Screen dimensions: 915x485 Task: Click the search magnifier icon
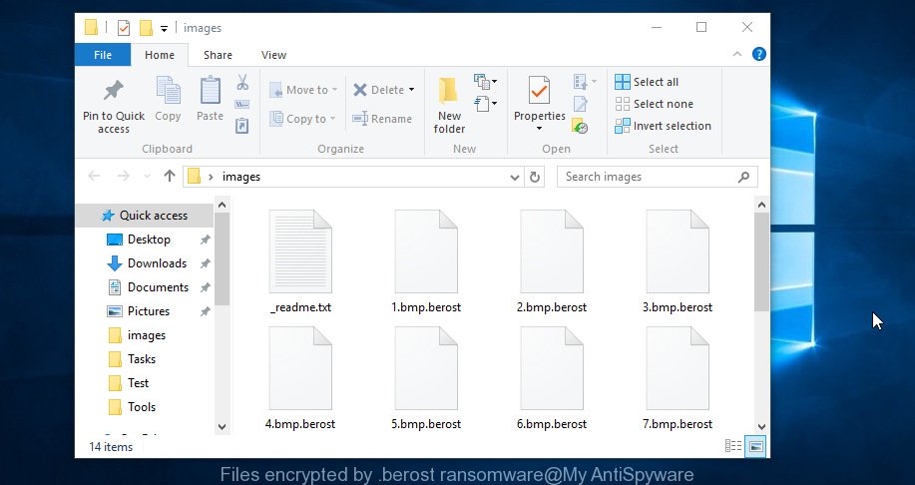(743, 177)
